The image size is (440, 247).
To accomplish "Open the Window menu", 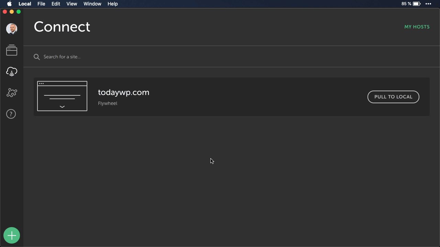I will (x=92, y=4).
